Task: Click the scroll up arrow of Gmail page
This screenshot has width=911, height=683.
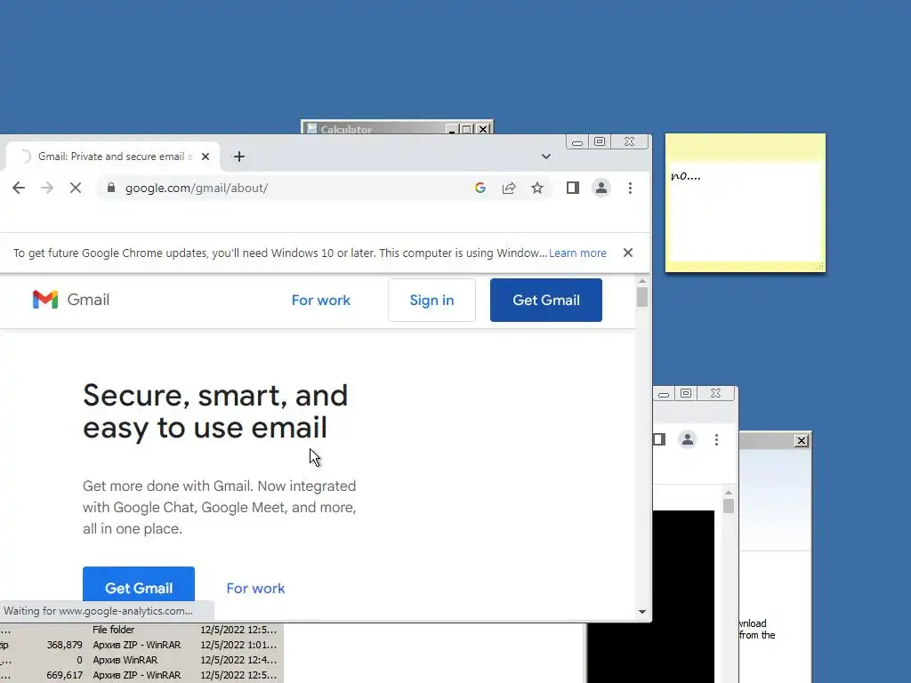Action: [x=642, y=282]
